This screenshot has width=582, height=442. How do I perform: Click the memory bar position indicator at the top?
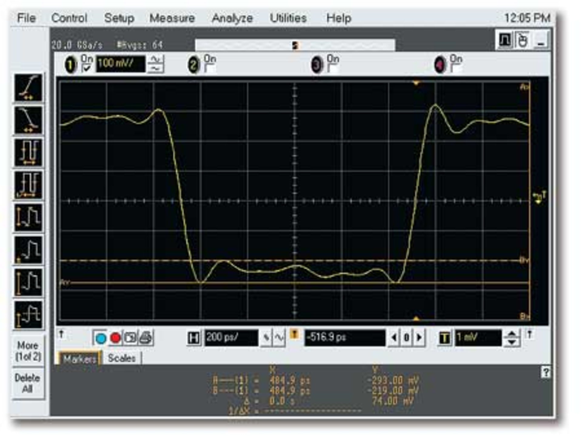point(295,45)
